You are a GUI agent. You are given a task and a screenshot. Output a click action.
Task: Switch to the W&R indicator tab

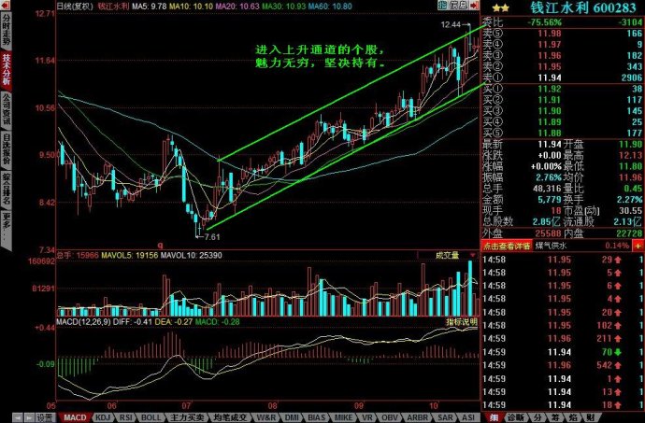[x=266, y=418]
